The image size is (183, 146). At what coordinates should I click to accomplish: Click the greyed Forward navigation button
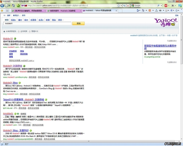[x=6, y=5]
